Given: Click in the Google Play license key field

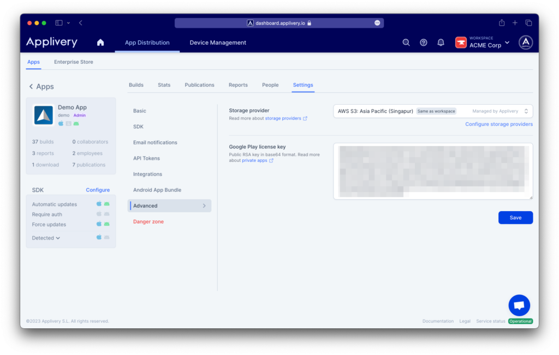Looking at the screenshot, I should (433, 171).
